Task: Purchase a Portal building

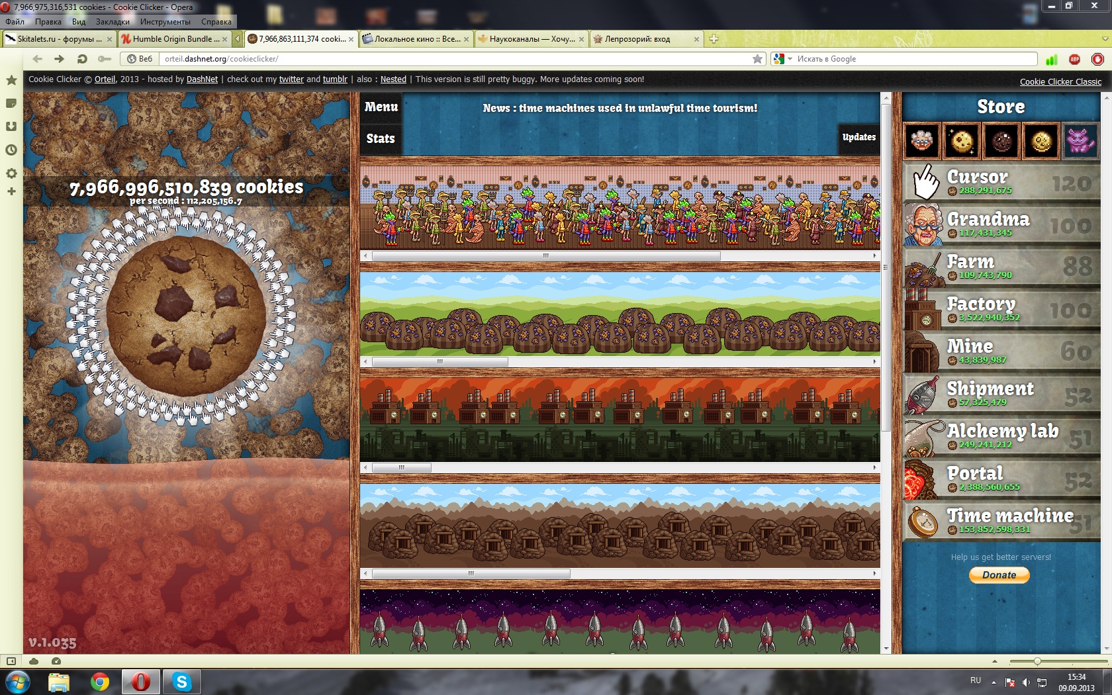Action: pos(1001,479)
